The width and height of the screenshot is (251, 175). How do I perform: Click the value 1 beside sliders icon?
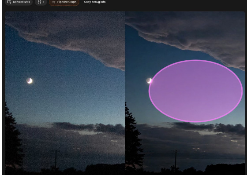pyautogui.click(x=44, y=2)
